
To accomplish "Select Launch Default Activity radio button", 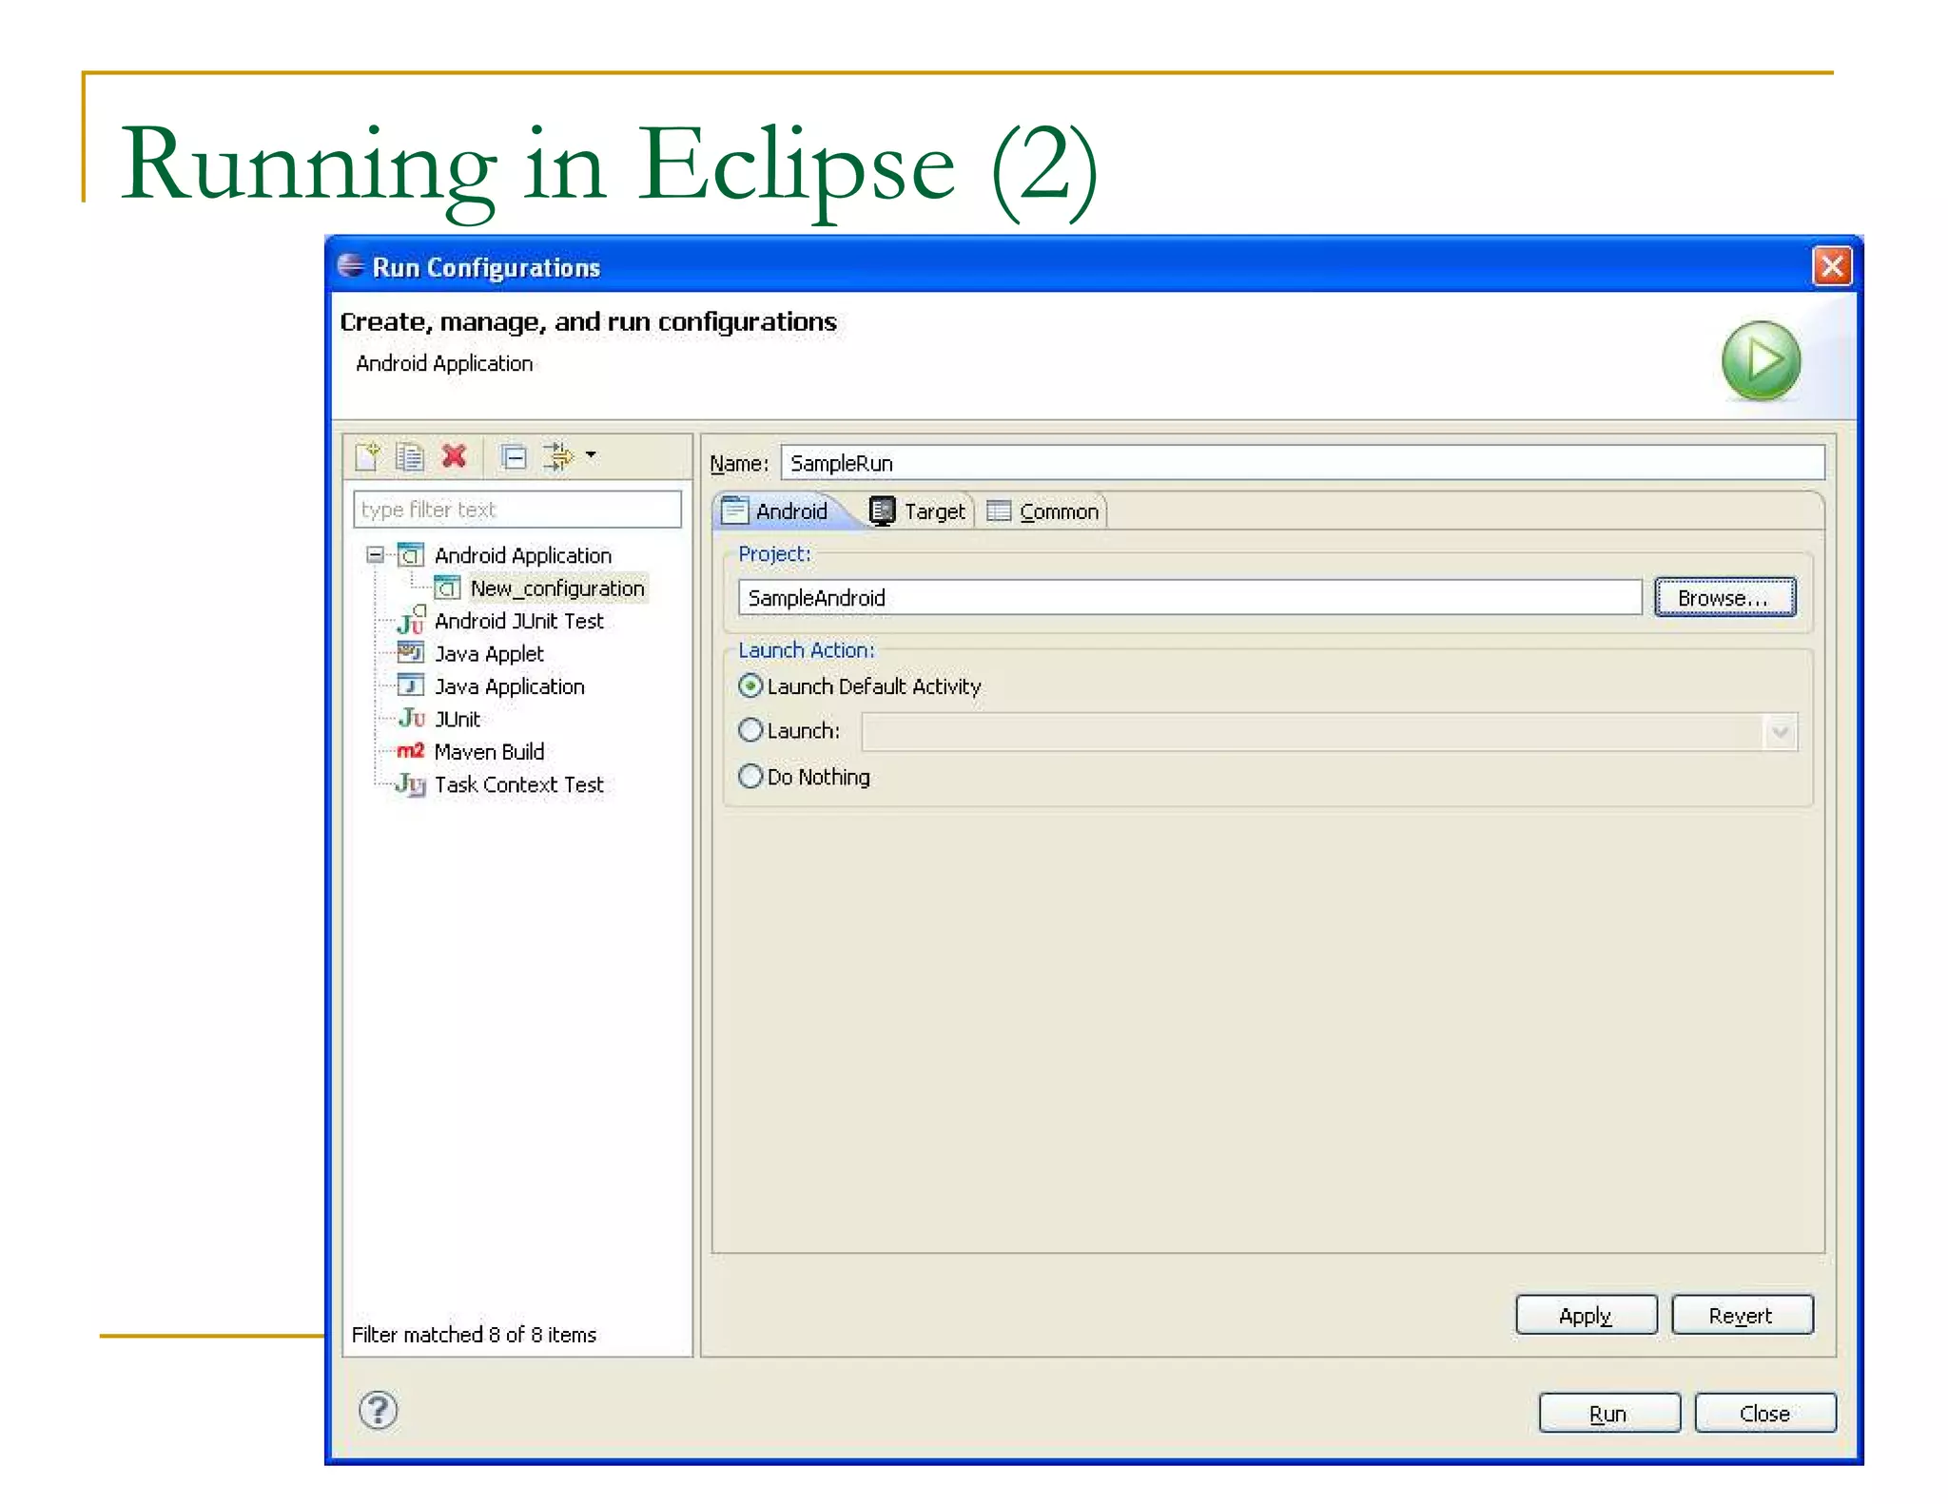I will (750, 685).
